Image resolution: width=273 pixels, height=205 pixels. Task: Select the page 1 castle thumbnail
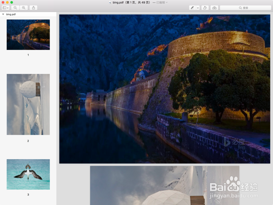(x=28, y=35)
